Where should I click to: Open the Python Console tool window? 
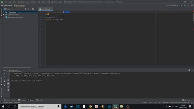point(10,100)
